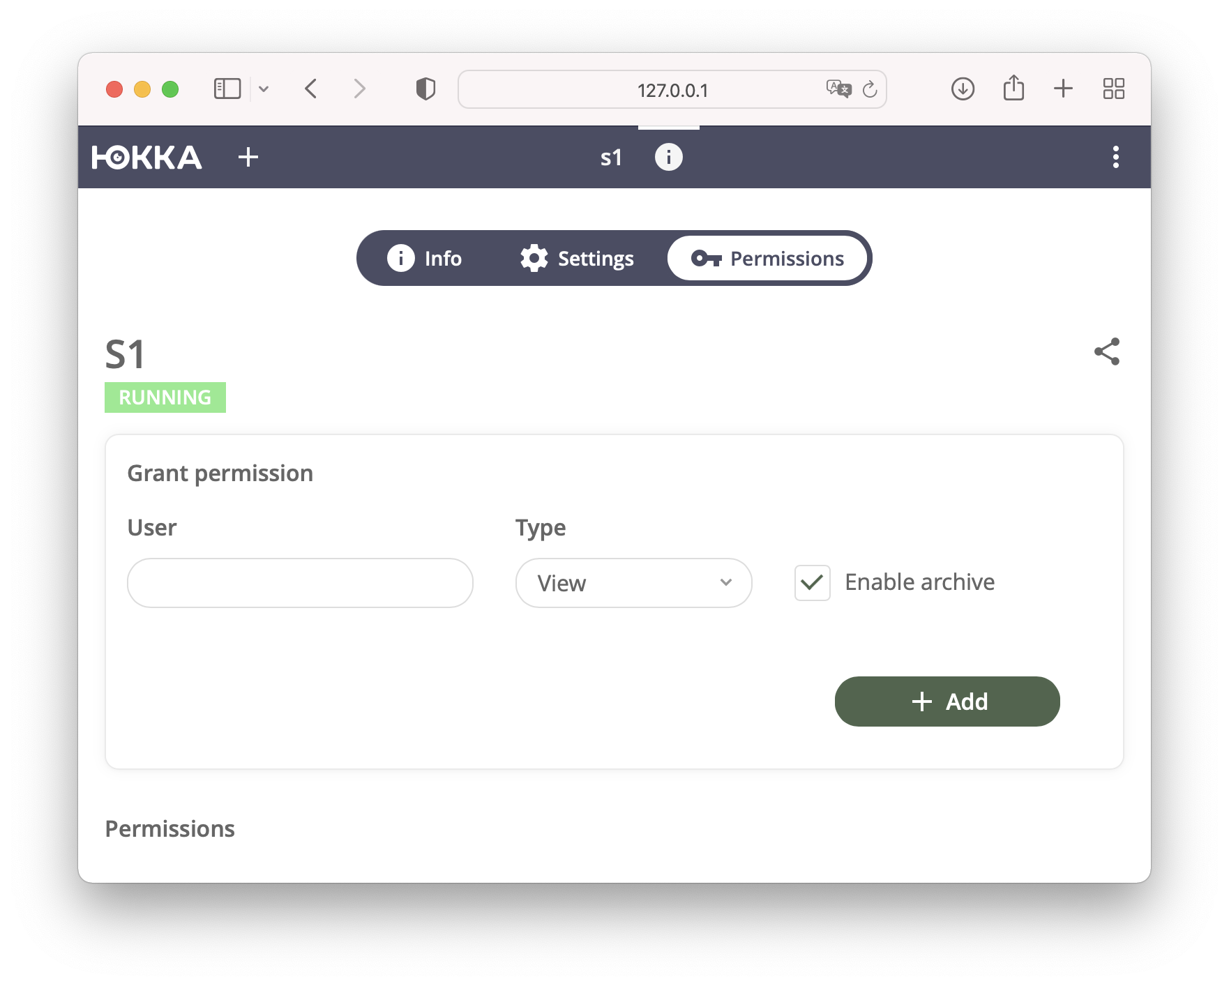Focus the User input field
This screenshot has width=1229, height=986.
[300, 583]
